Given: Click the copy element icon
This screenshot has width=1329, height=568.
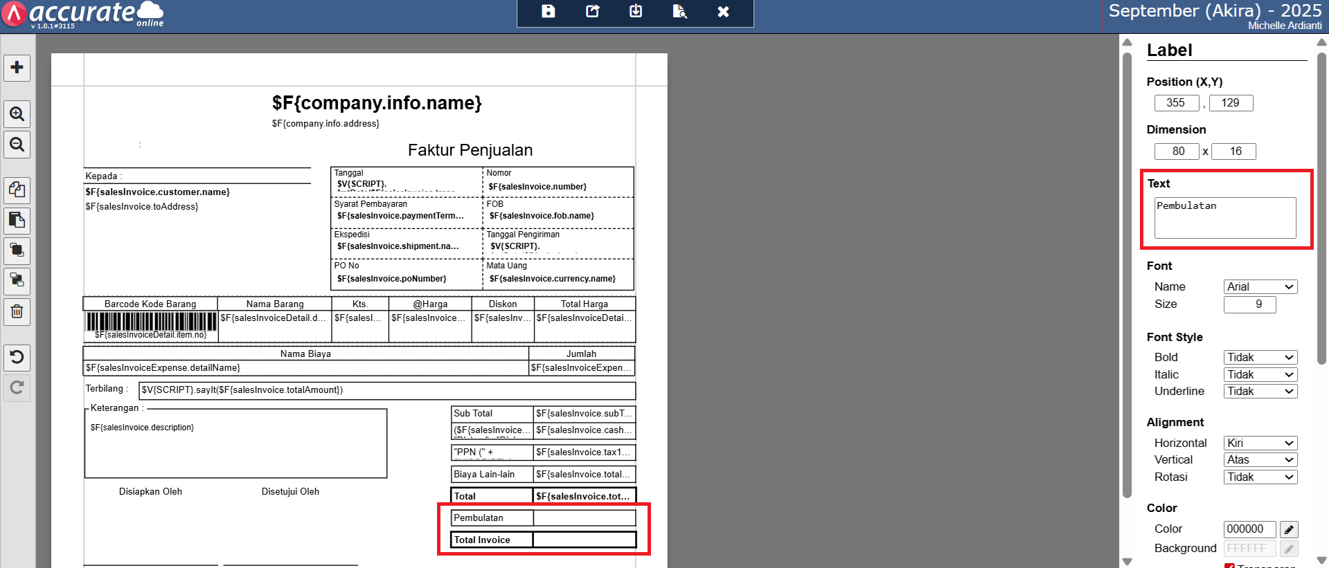Looking at the screenshot, I should [x=17, y=190].
